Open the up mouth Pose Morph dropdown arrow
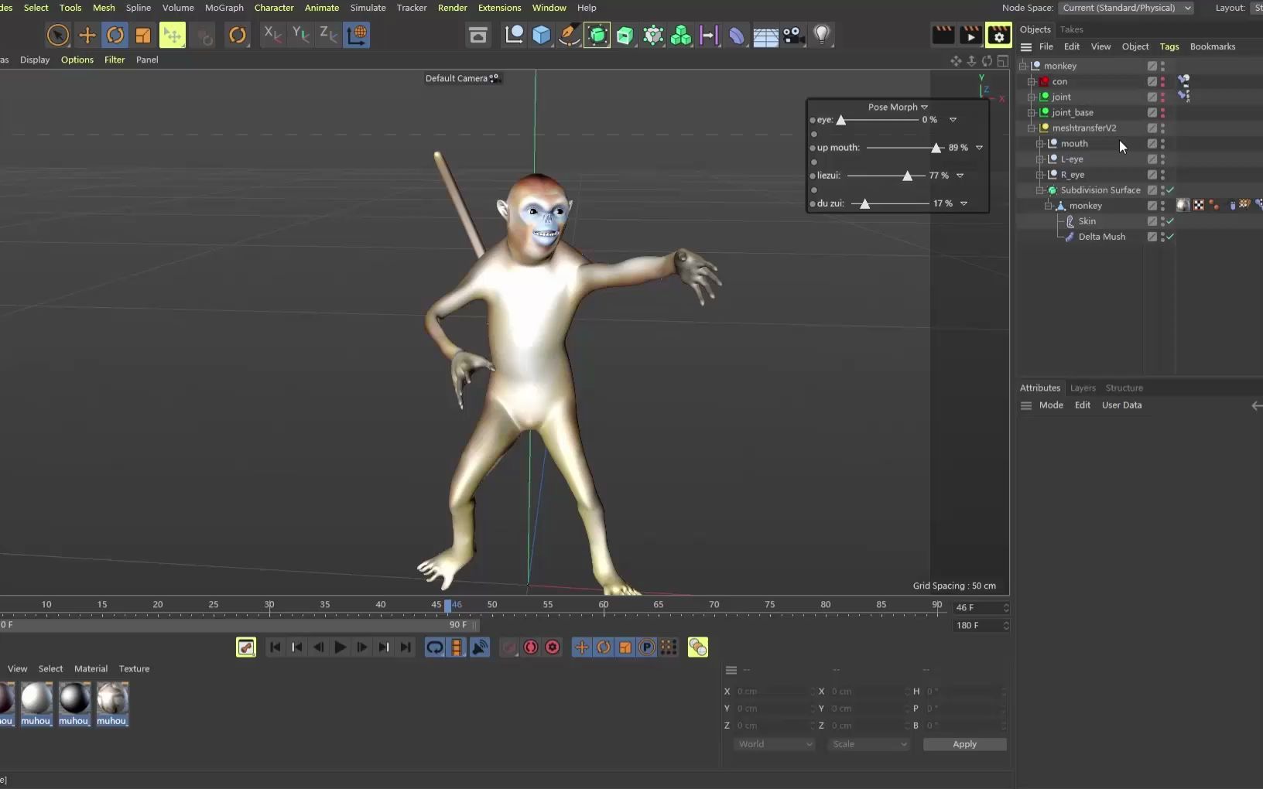Viewport: 1263px width, 789px height. pyautogui.click(x=978, y=147)
